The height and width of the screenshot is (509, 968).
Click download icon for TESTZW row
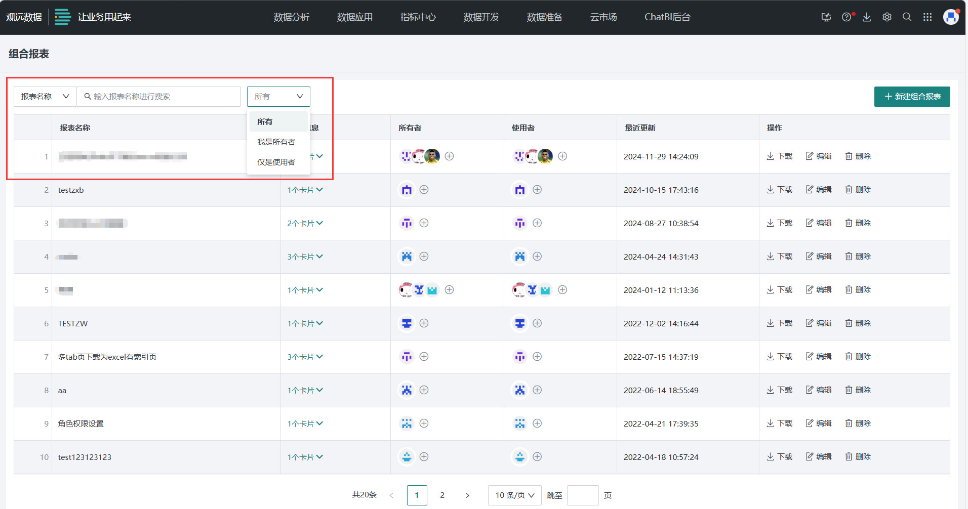(x=780, y=323)
